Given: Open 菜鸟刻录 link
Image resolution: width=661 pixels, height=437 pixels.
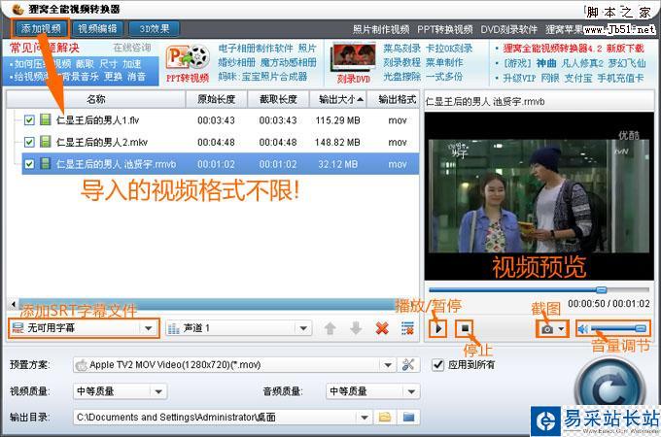Looking at the screenshot, I should tap(401, 48).
